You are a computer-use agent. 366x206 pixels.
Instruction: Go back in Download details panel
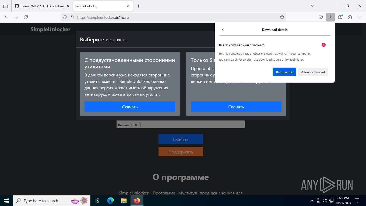223,30
